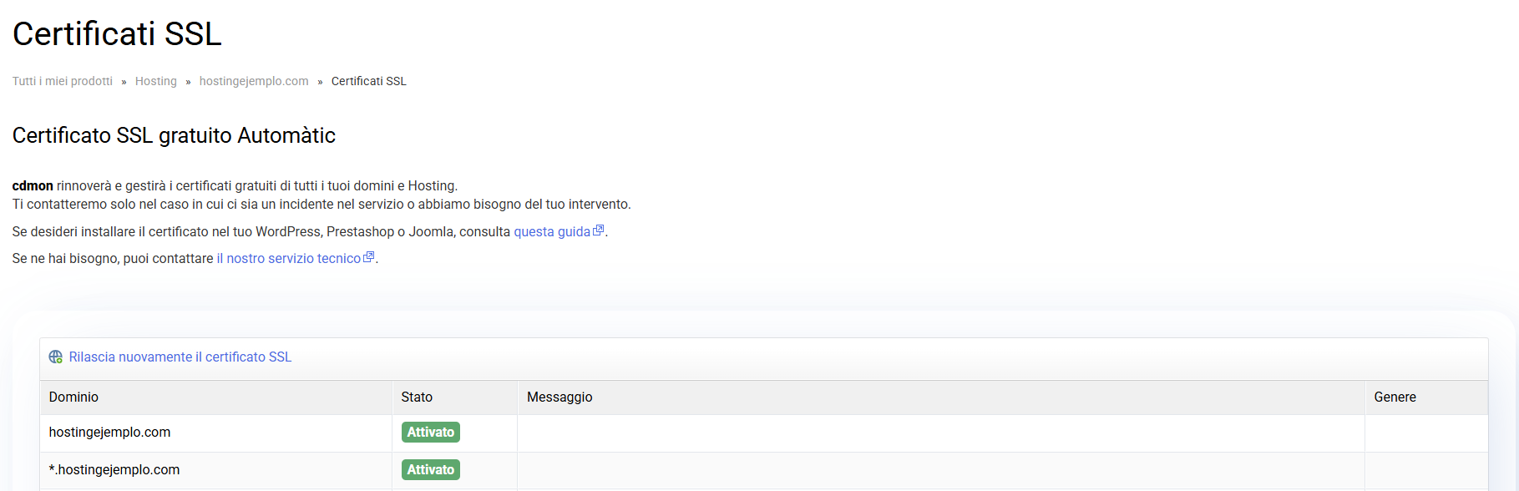The image size is (1519, 491).
Task: Click external-link icon after 'servizio tecnico'
Action: coord(369,257)
